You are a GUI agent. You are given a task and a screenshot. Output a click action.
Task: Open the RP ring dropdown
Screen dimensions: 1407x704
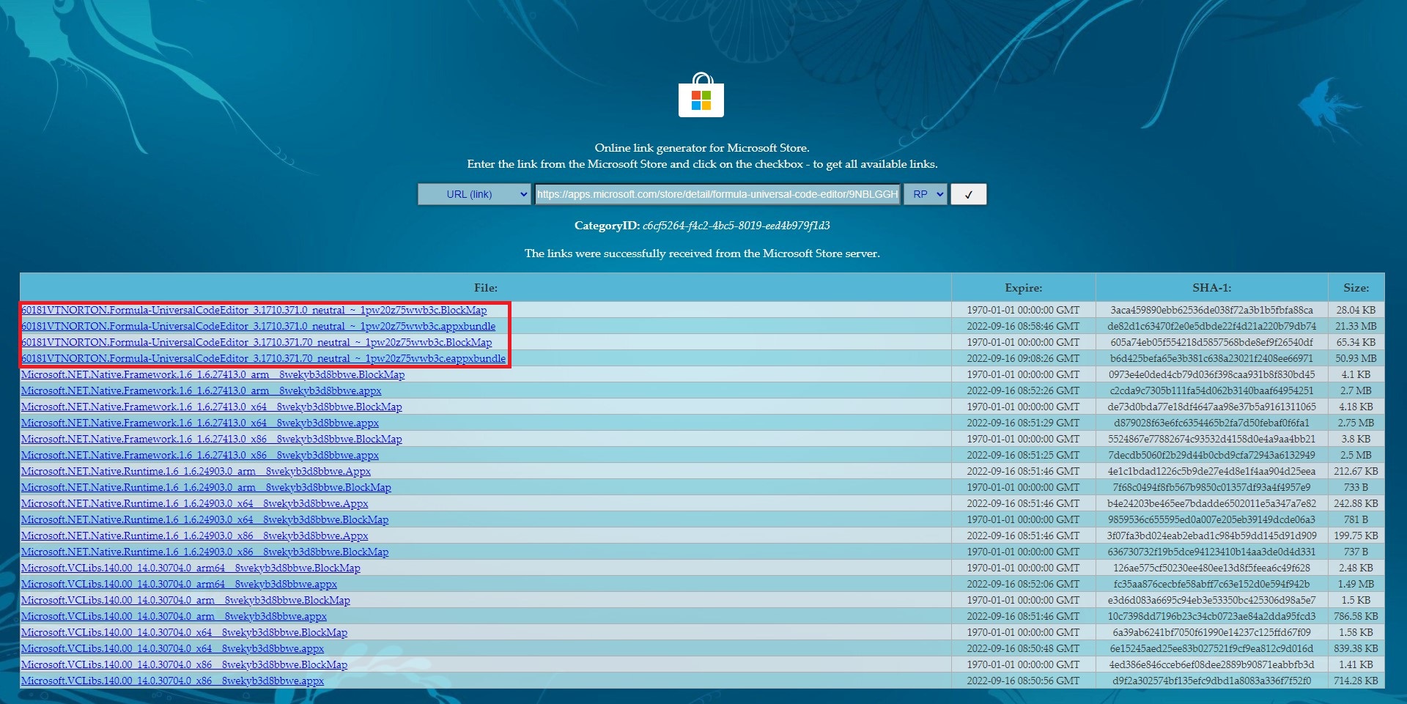926,194
